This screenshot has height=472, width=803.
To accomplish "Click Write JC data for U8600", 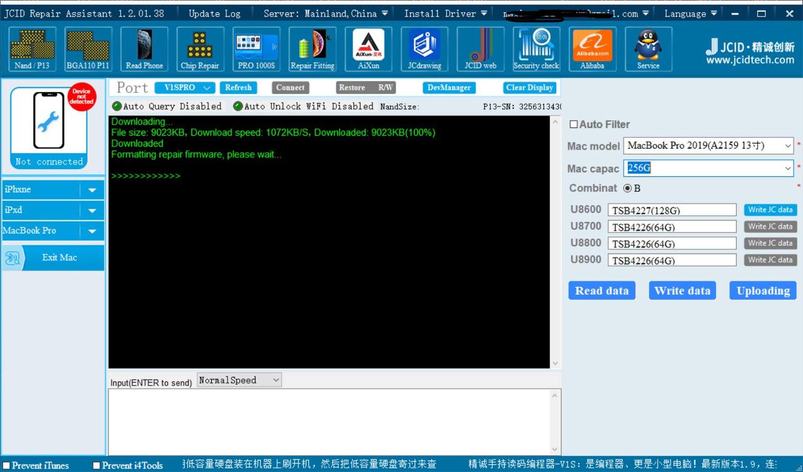I will 770,210.
